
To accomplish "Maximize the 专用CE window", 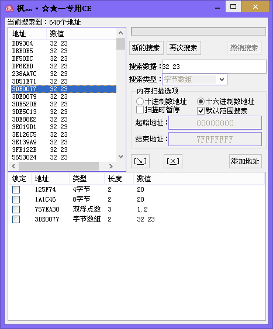I will [233, 6].
